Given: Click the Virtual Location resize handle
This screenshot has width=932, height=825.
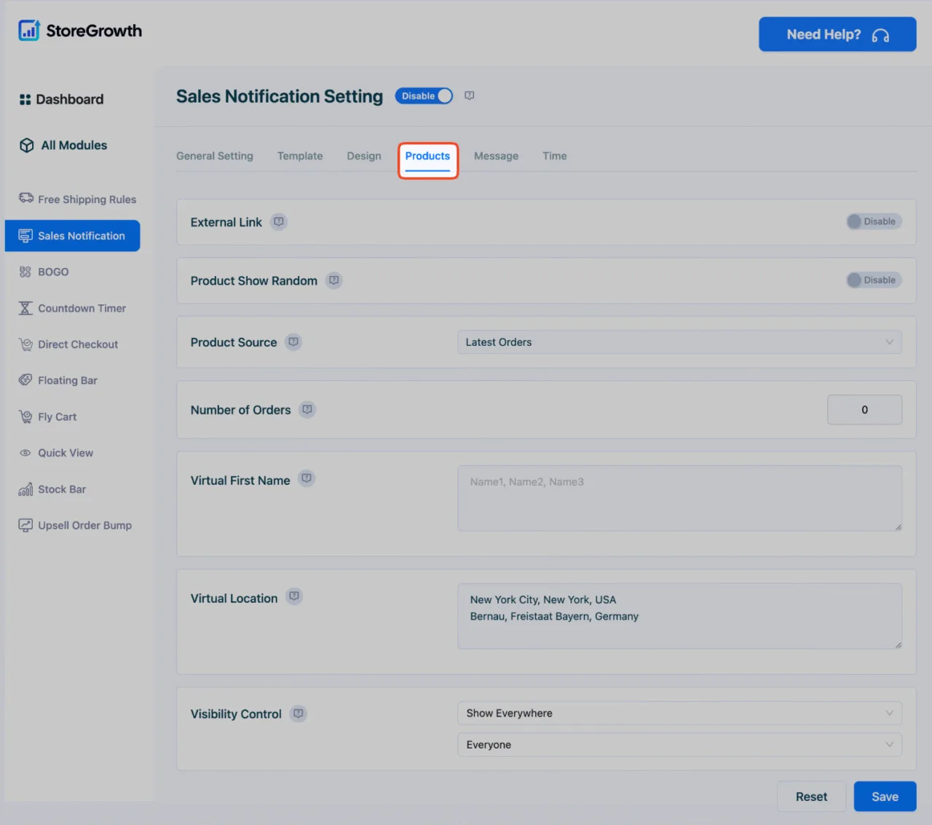Looking at the screenshot, I should click(899, 645).
